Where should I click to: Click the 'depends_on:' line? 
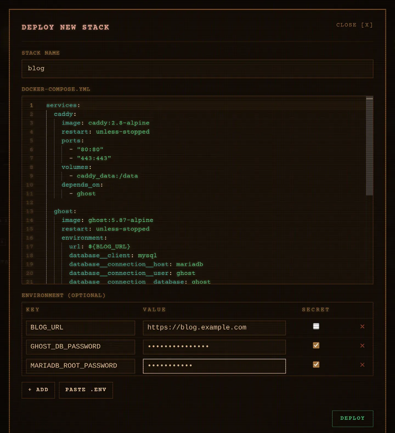click(x=82, y=185)
